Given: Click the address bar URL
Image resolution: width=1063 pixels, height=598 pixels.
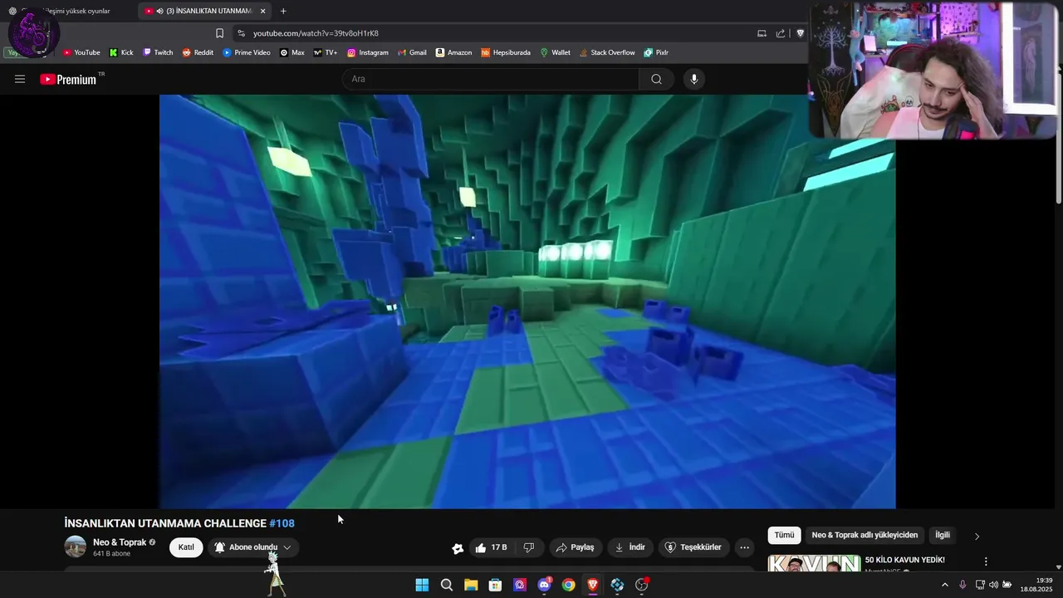Looking at the screenshot, I should 316,33.
